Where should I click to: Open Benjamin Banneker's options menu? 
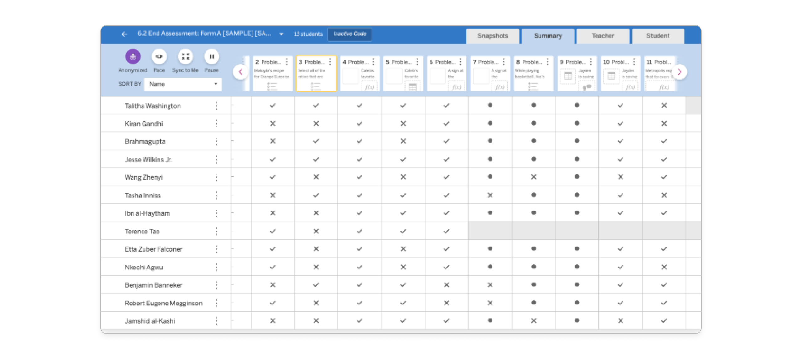216,284
